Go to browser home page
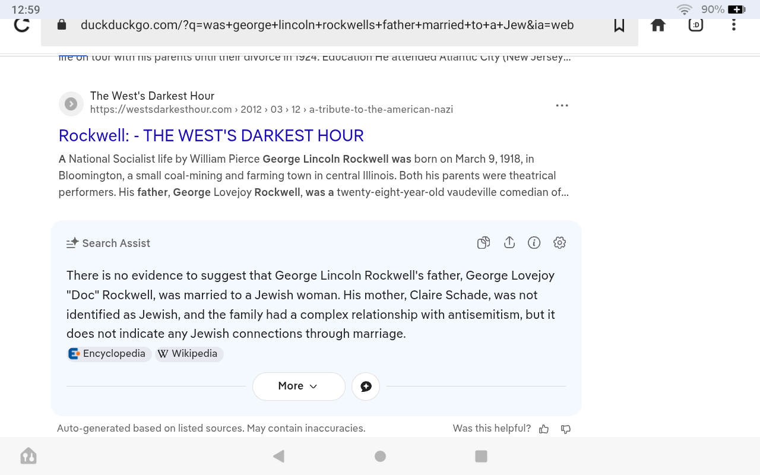The width and height of the screenshot is (760, 475). point(658,25)
